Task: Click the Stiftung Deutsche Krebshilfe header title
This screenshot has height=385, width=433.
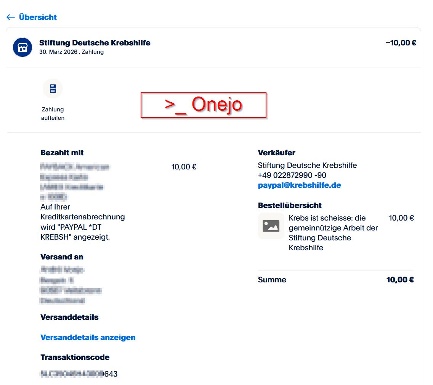Action: click(x=95, y=43)
